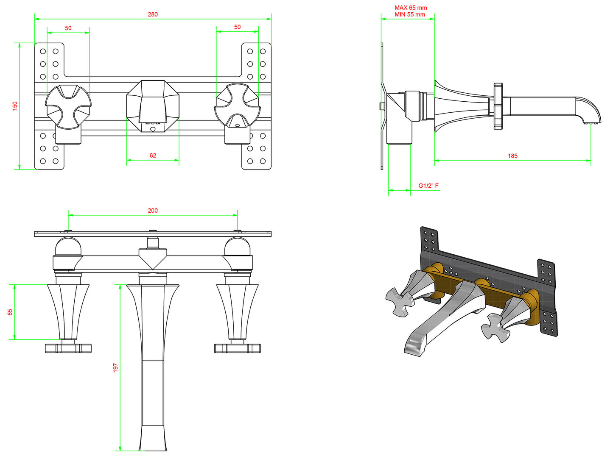Select the G1/2" F thread label
The height and width of the screenshot is (464, 613).
click(x=428, y=186)
